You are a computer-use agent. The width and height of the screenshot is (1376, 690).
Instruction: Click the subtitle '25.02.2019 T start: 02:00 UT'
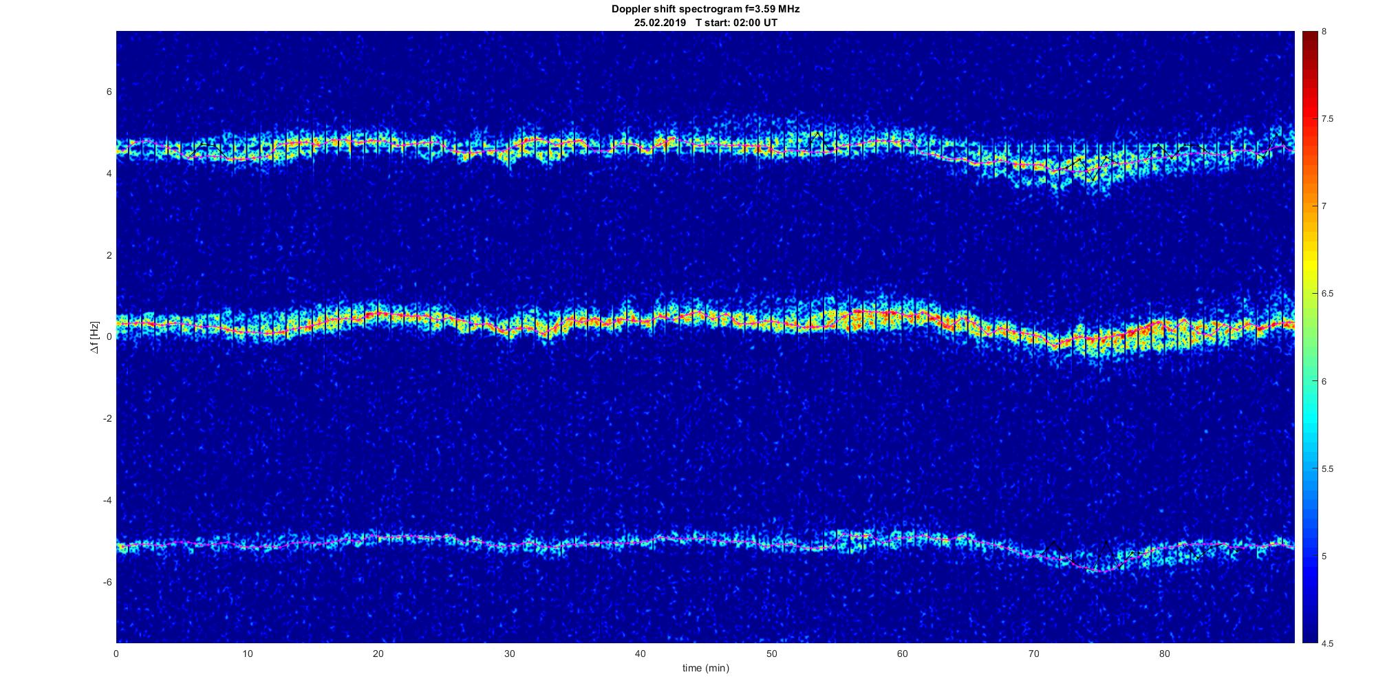point(706,23)
